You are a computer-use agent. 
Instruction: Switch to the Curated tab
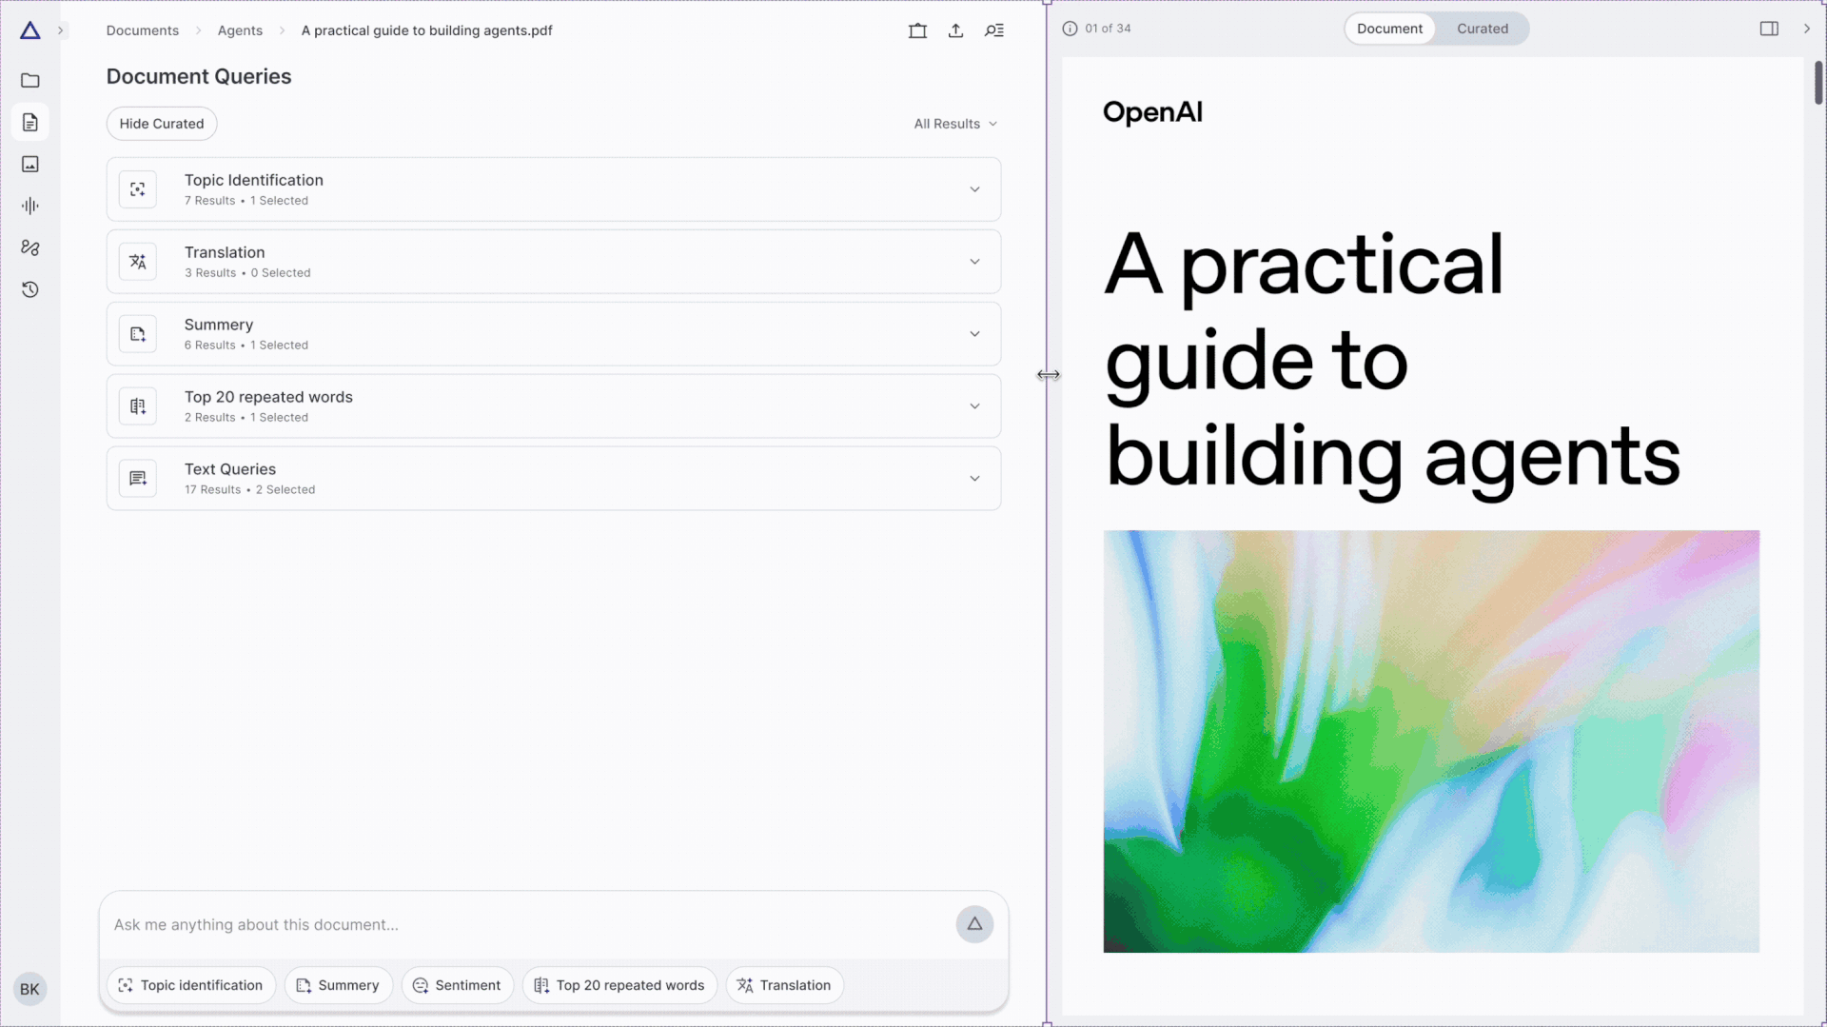[1483, 29]
